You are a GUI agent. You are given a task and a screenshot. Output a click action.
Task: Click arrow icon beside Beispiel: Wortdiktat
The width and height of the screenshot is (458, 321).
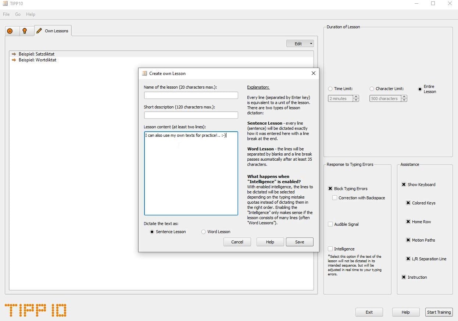tap(14, 60)
